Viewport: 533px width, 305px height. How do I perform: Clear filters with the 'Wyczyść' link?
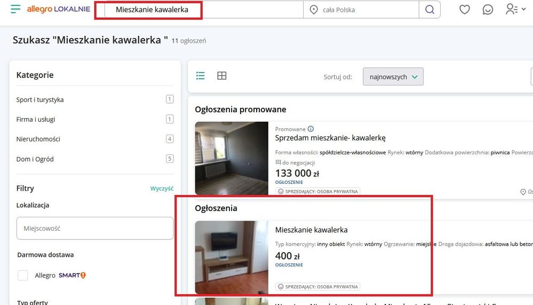(162, 188)
